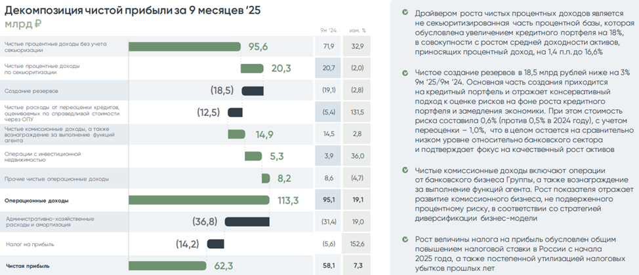Select the 58,1 value for net profit

[328, 266]
